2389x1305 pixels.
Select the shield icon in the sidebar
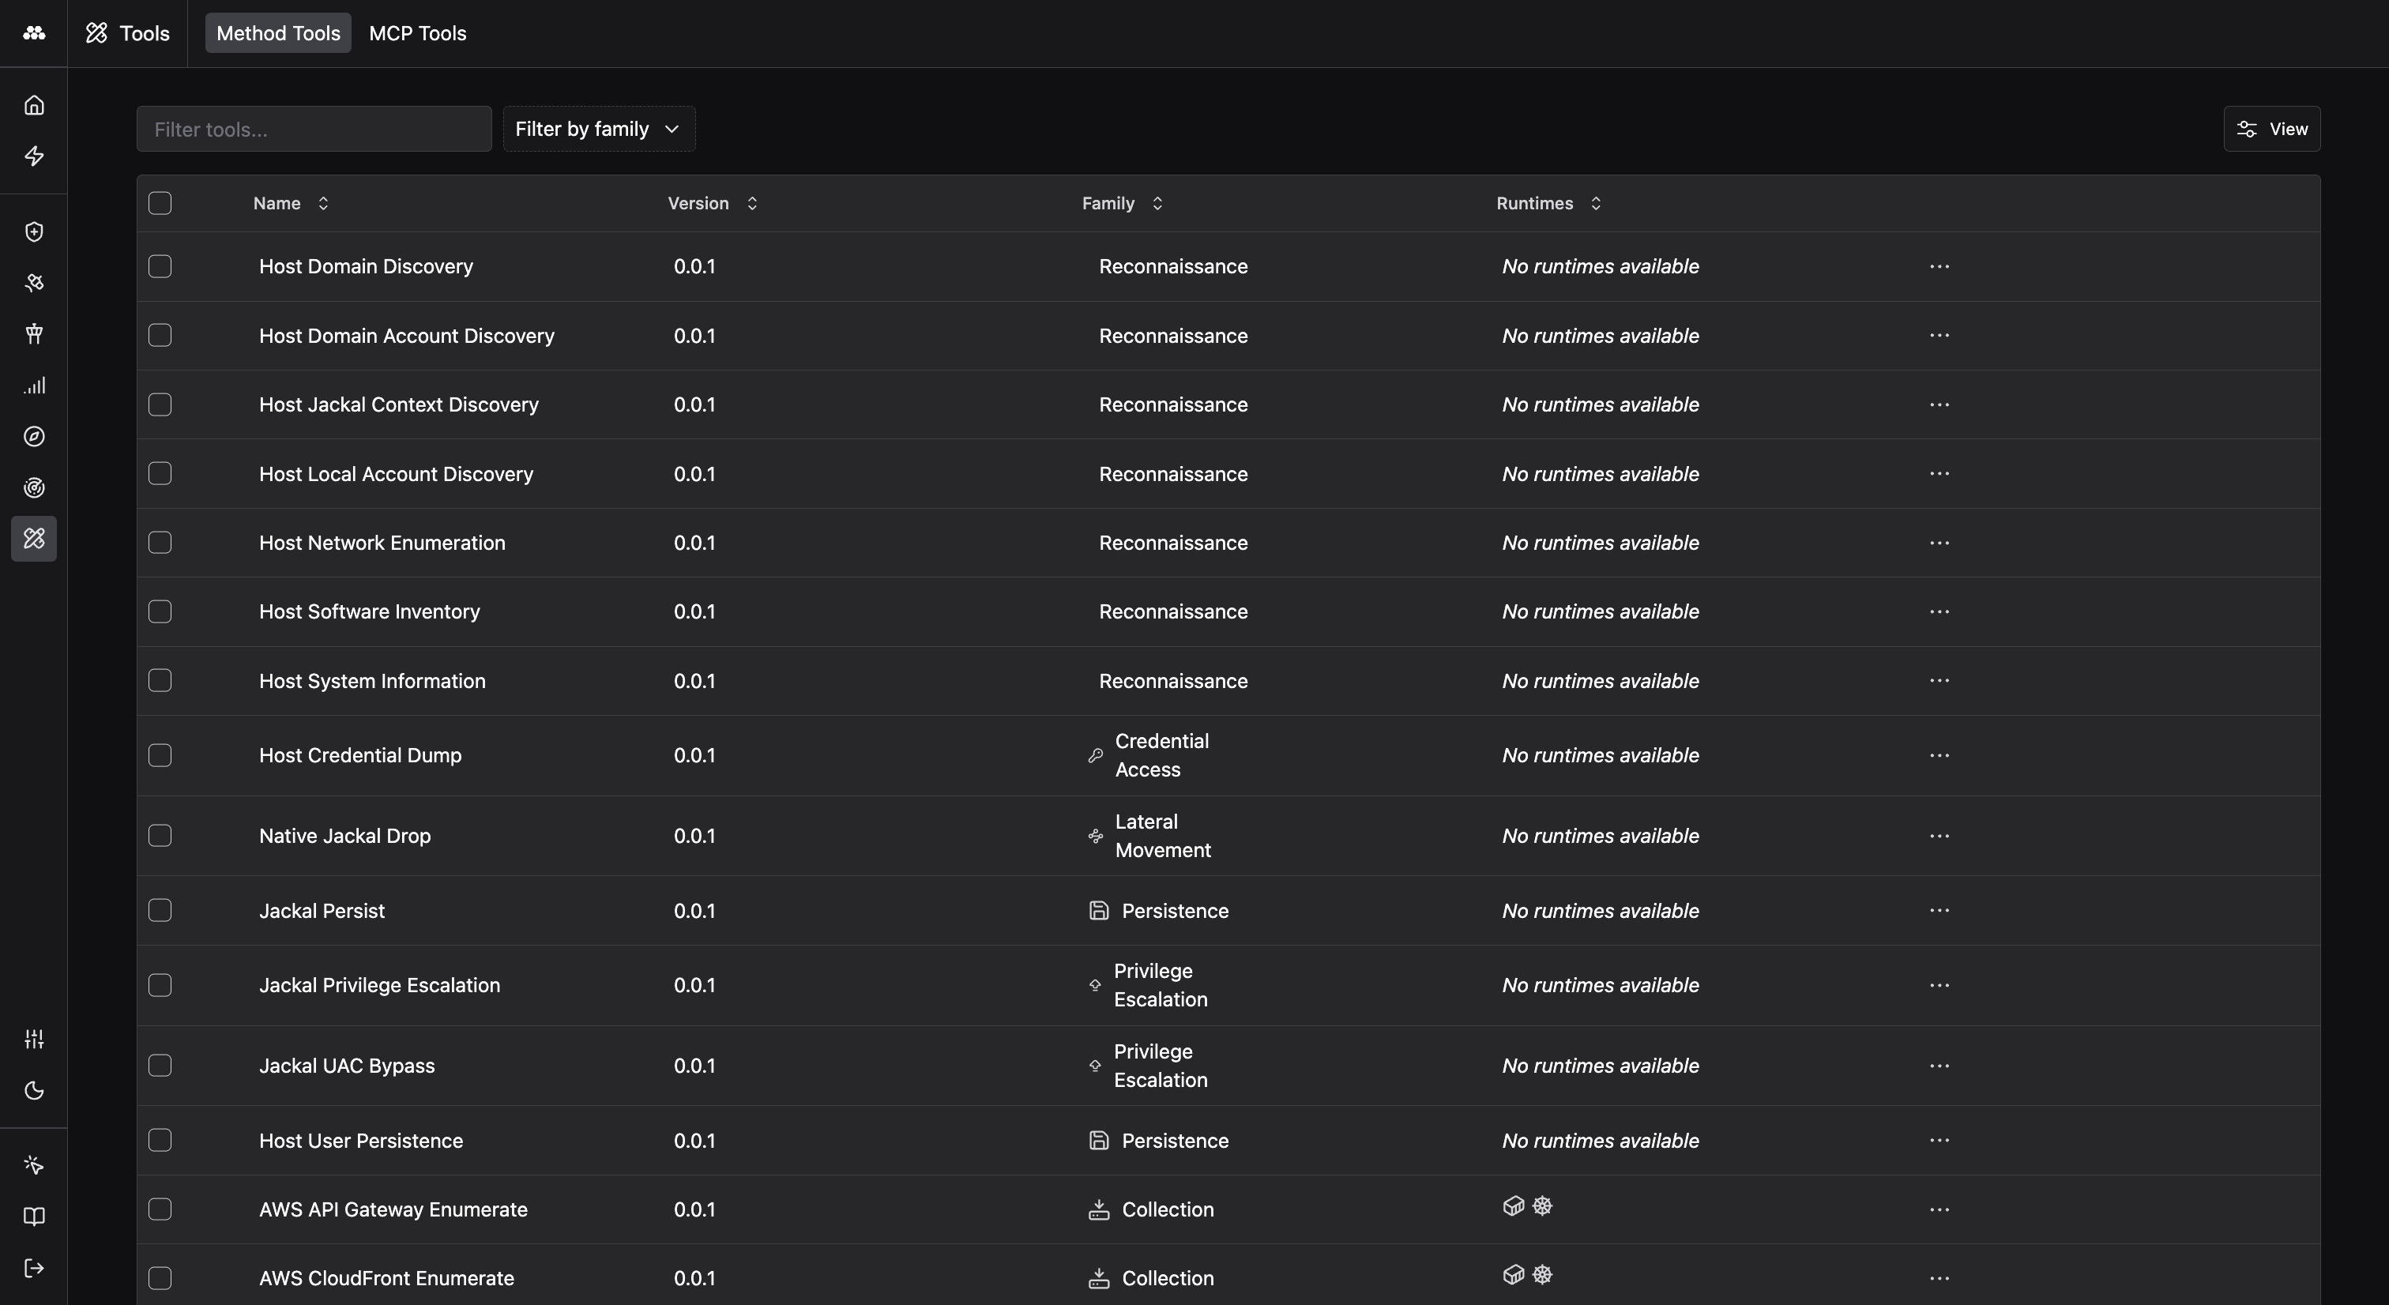pyautogui.click(x=33, y=232)
